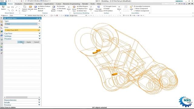The height and width of the screenshot is (109, 194).
Task: Select the Circle direct sketch tool
Action: click(x=12, y=10)
